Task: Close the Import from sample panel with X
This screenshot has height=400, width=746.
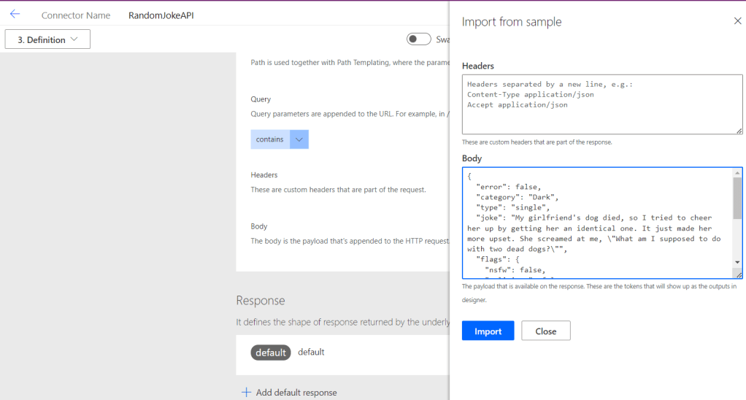Action: pyautogui.click(x=737, y=21)
